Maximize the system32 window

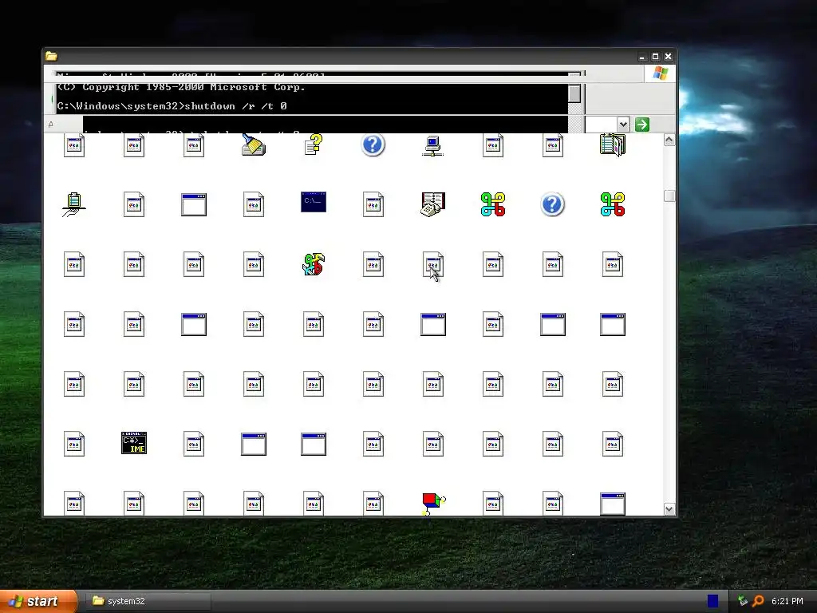point(655,57)
